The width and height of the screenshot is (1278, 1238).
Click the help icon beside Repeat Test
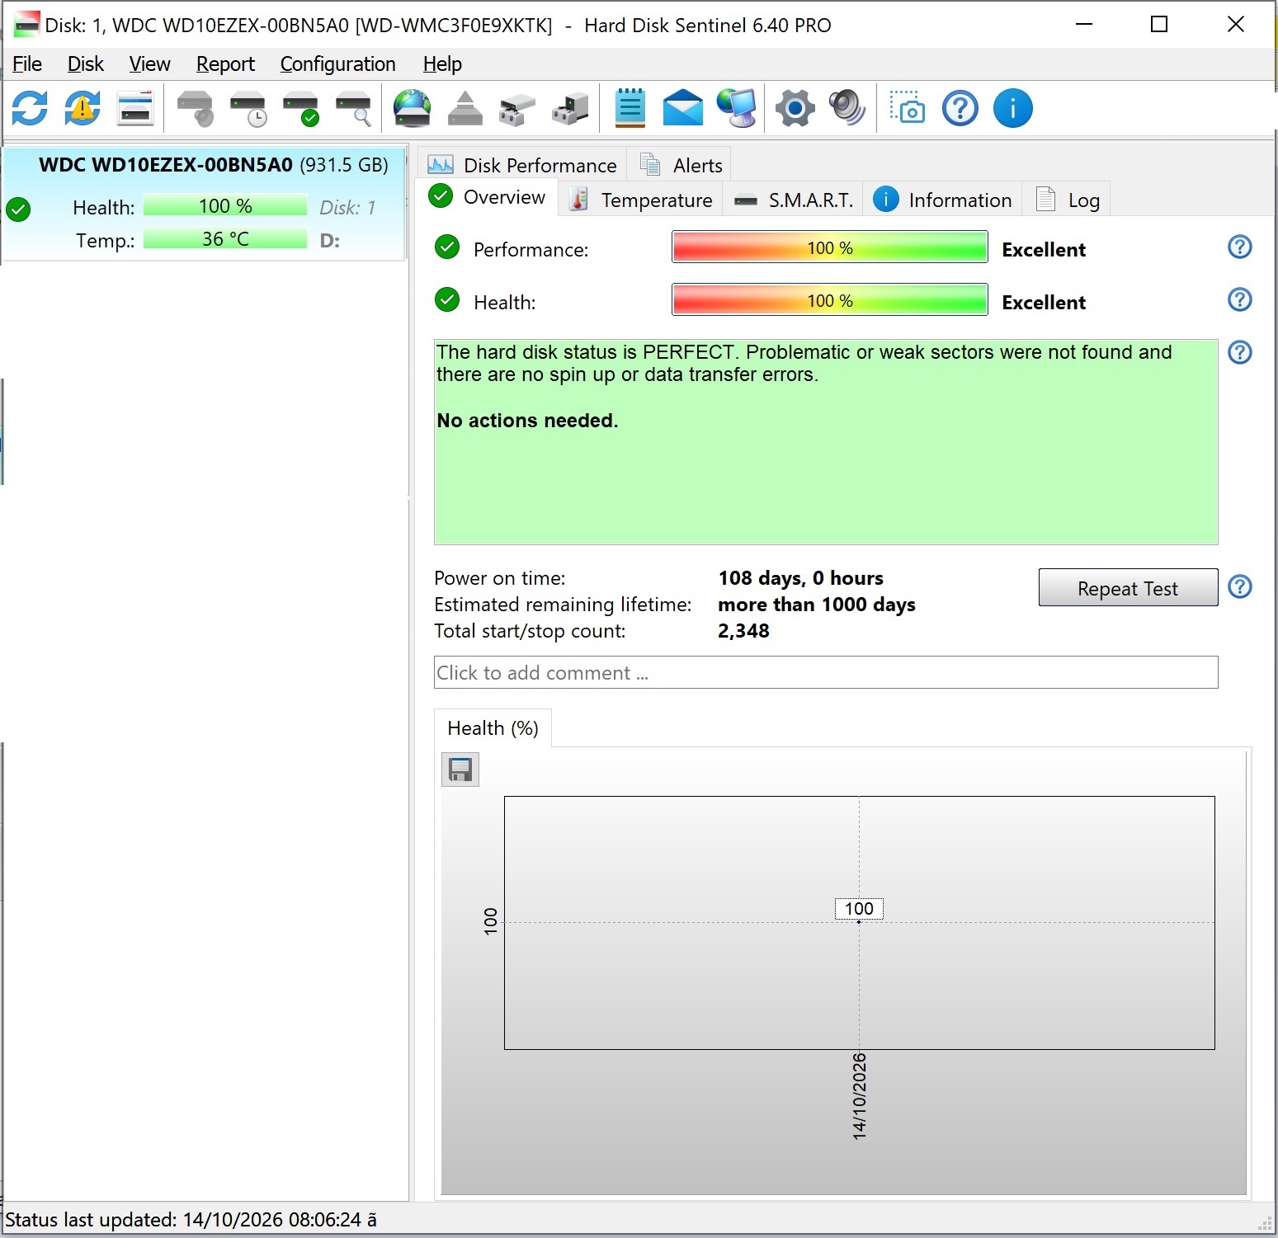(x=1240, y=586)
